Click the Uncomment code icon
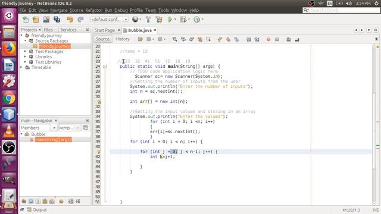Image resolution: width=381 pixels, height=214 pixels. point(297,39)
